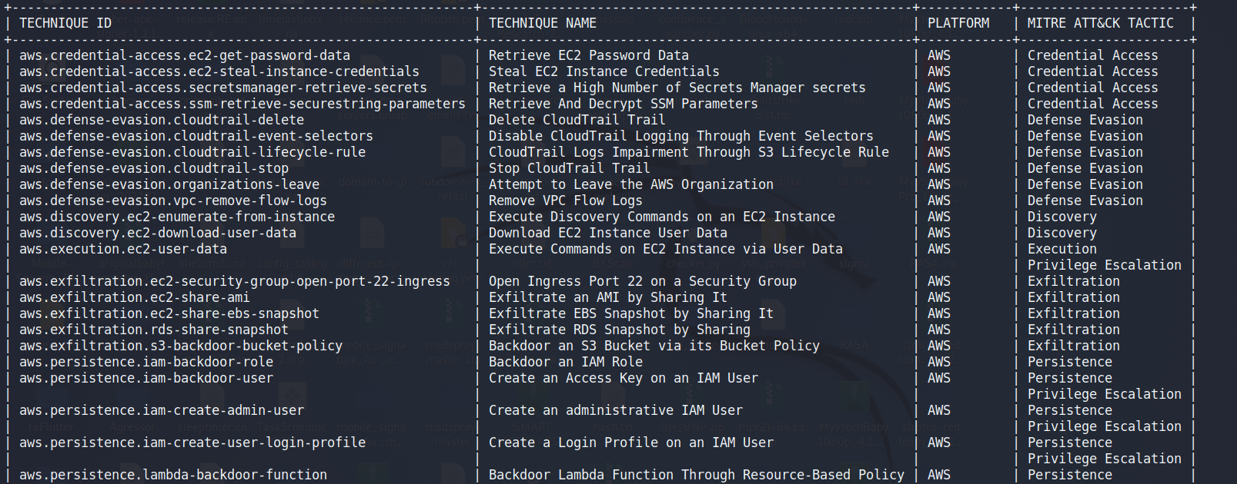Click the TECHNIQUE NAME column header
This screenshot has width=1237, height=484.
pyautogui.click(x=543, y=23)
